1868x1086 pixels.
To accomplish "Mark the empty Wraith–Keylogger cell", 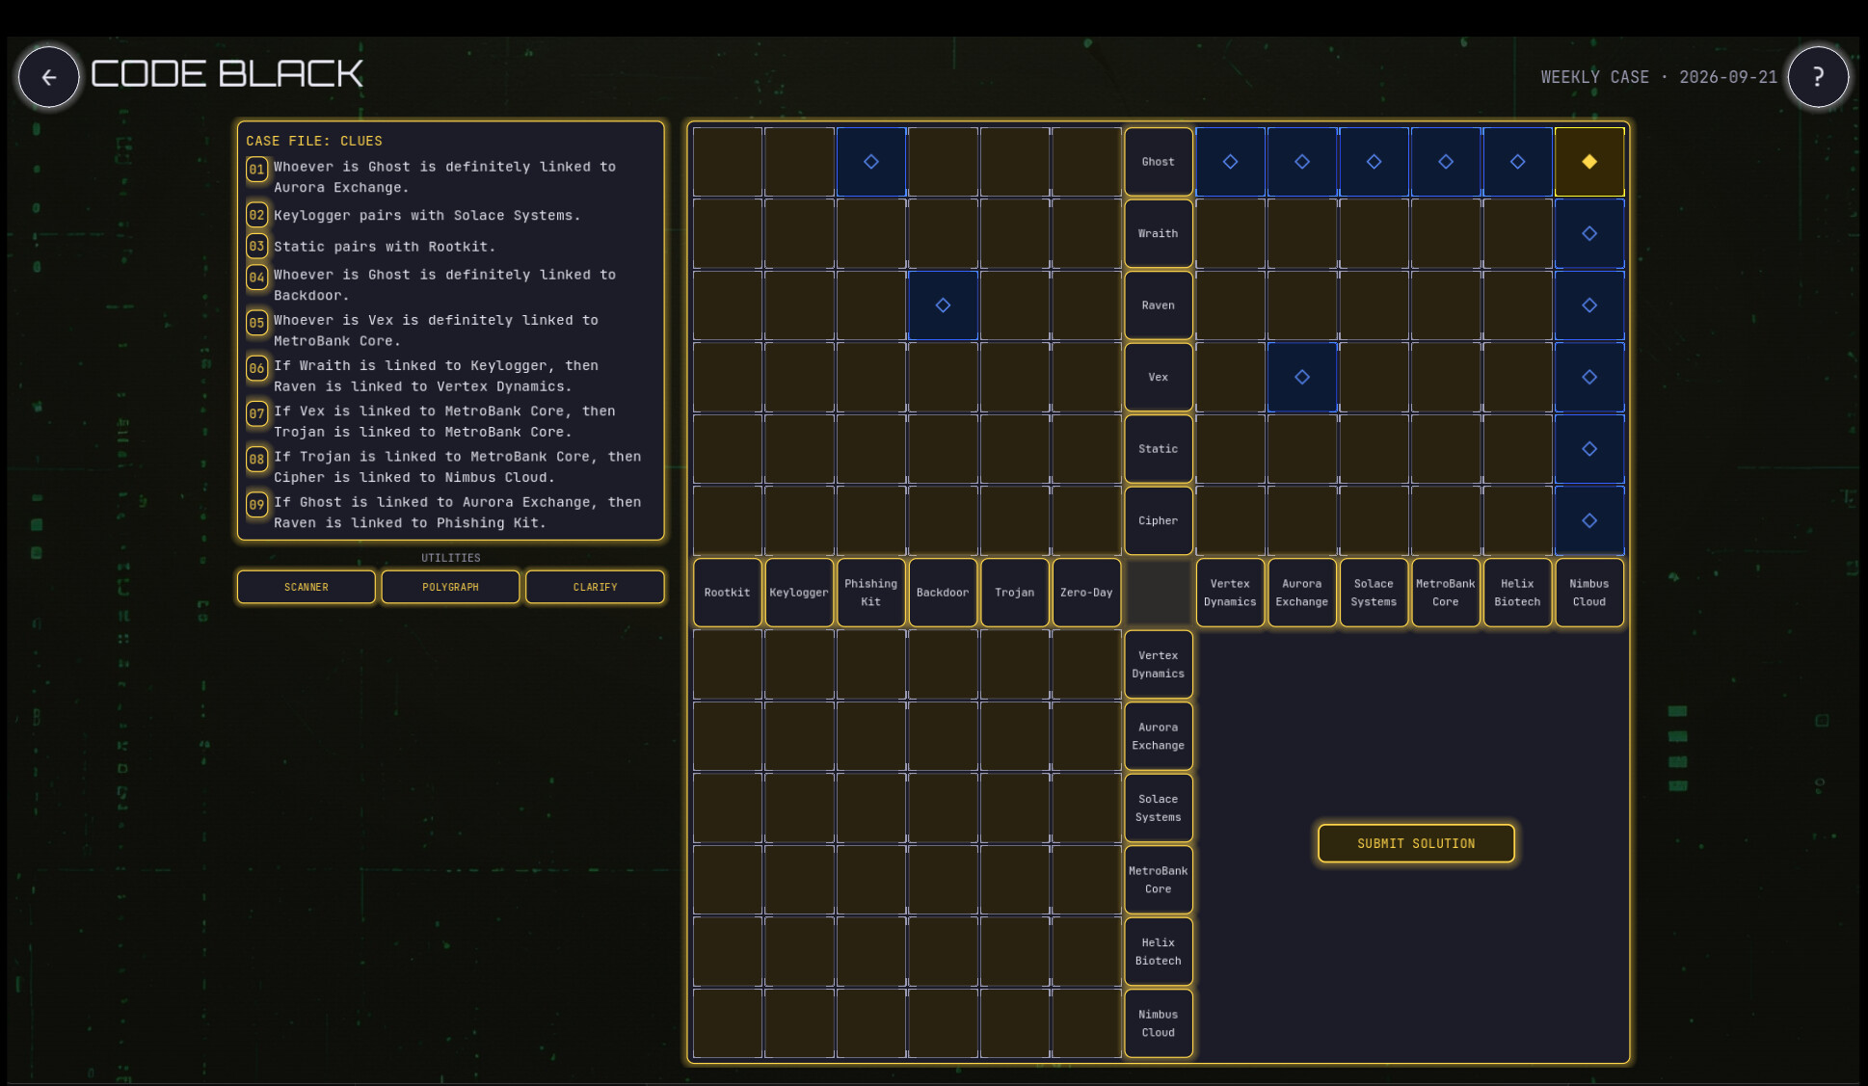I will (799, 233).
